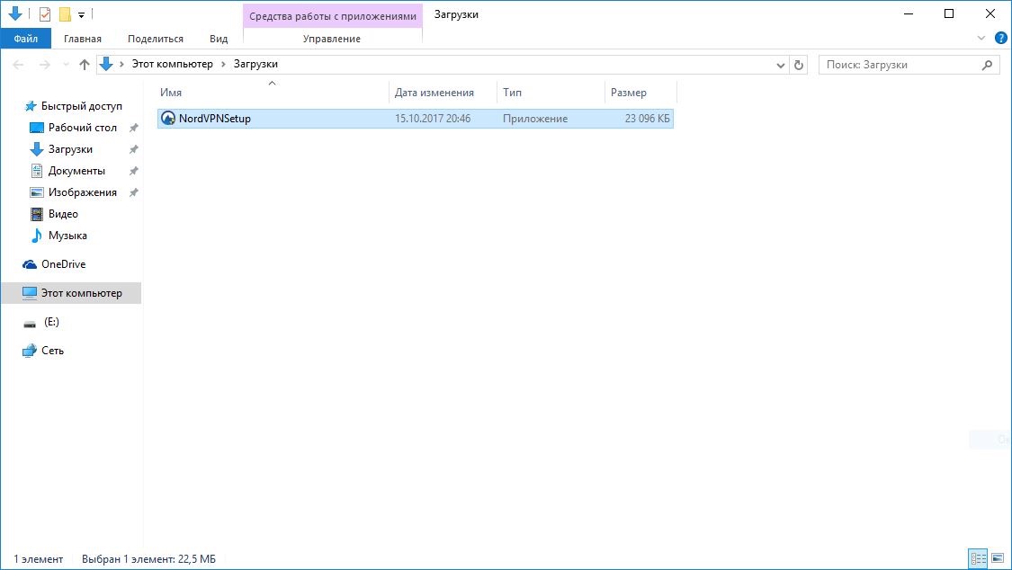This screenshot has width=1012, height=570.
Task: Click the Средства работы с приложениями tab header
Action: [x=333, y=16]
